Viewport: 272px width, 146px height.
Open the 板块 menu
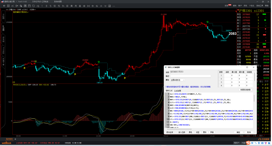(235, 6)
